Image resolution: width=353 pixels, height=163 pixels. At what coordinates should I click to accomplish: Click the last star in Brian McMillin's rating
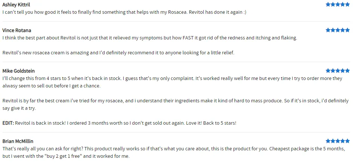347,141
